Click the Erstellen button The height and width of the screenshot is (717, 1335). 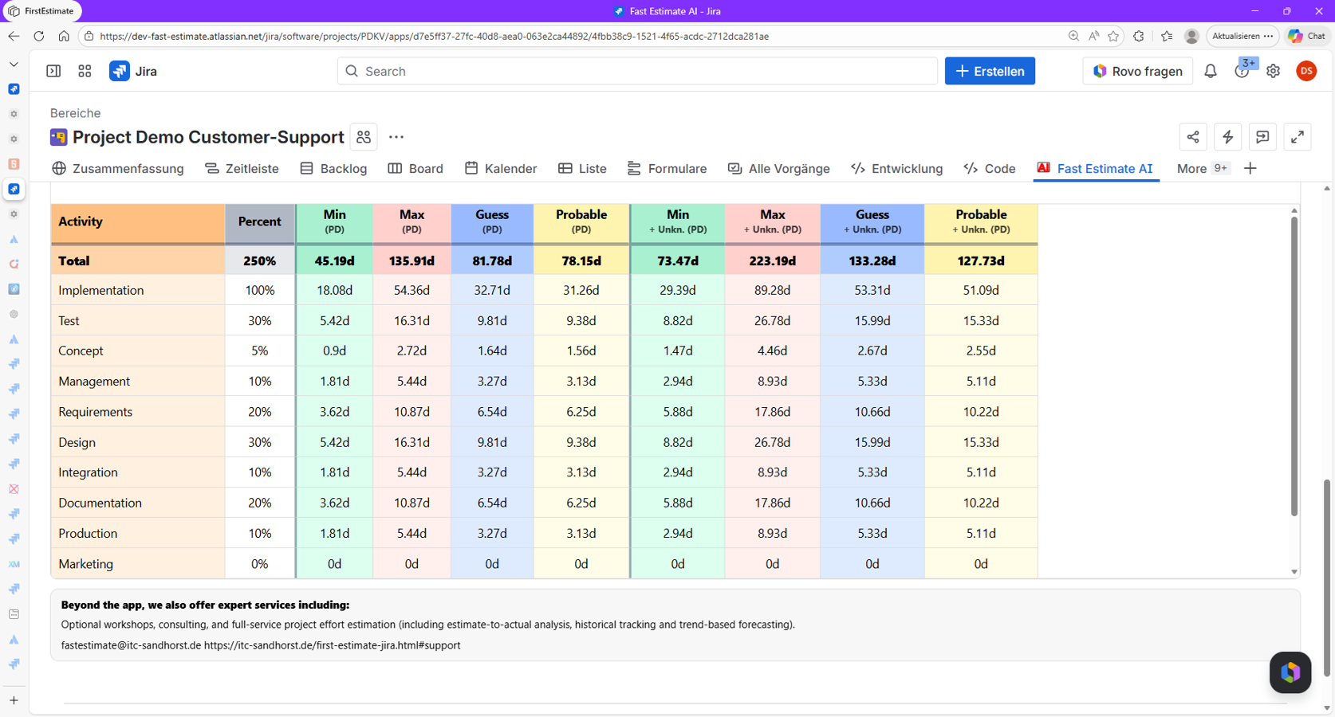click(990, 71)
